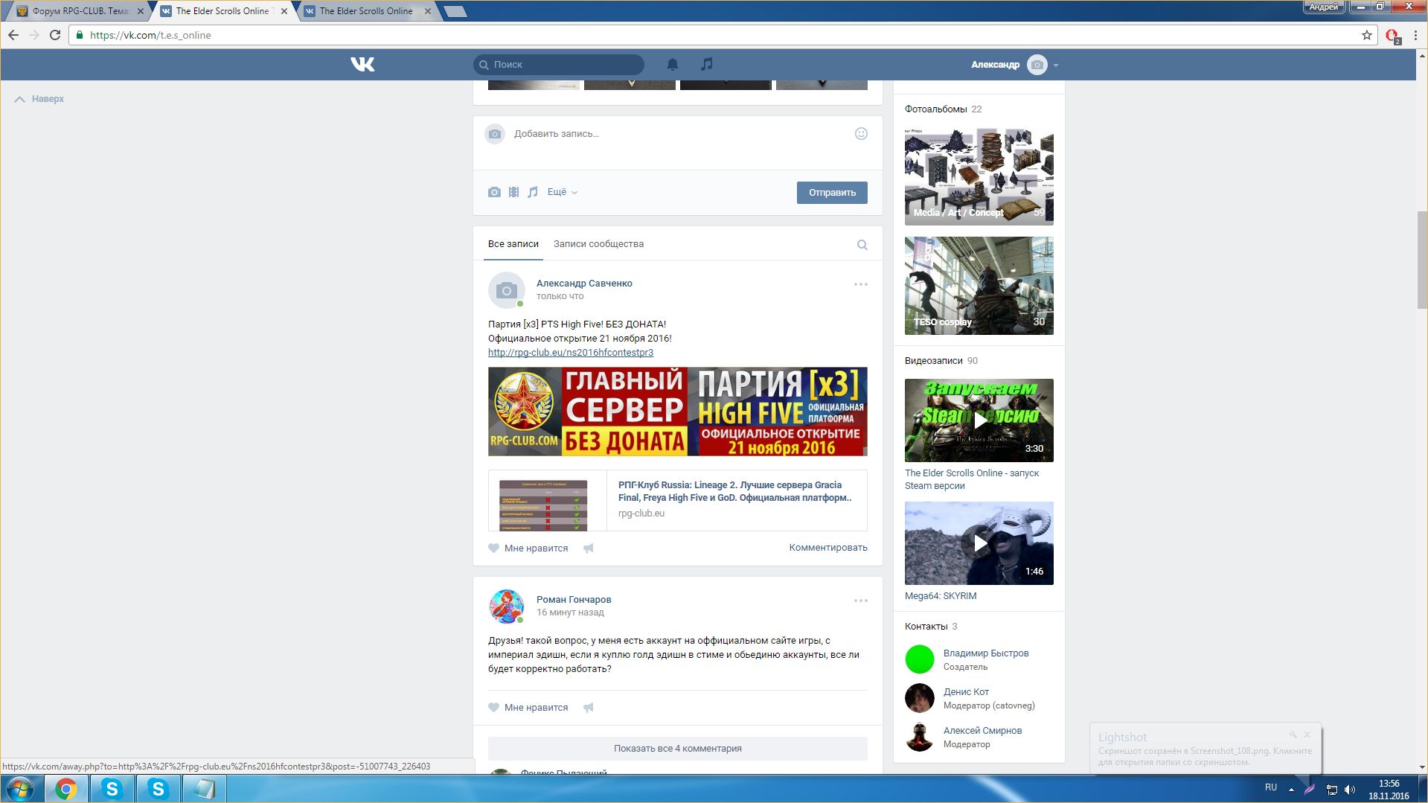Open options dots on Александр Савченко post
Screen dimensions: 1428x803
click(861, 284)
